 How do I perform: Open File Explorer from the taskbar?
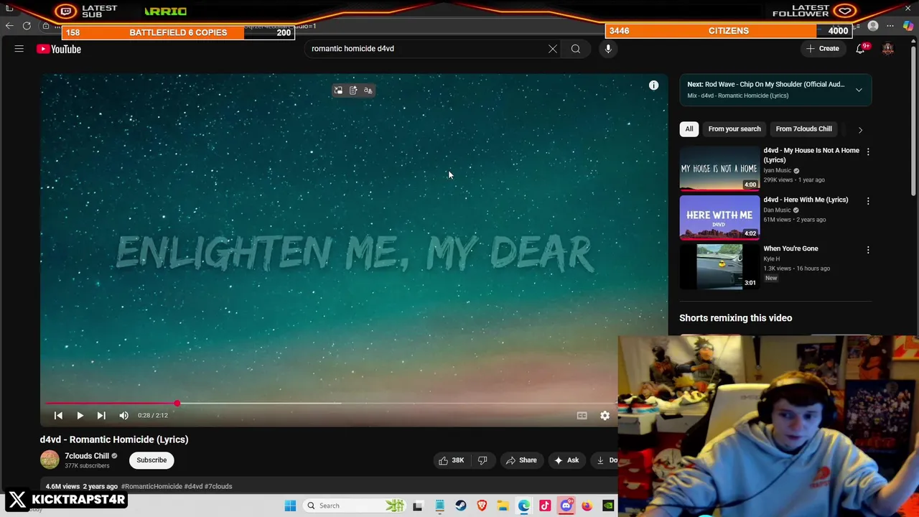pyautogui.click(x=503, y=506)
